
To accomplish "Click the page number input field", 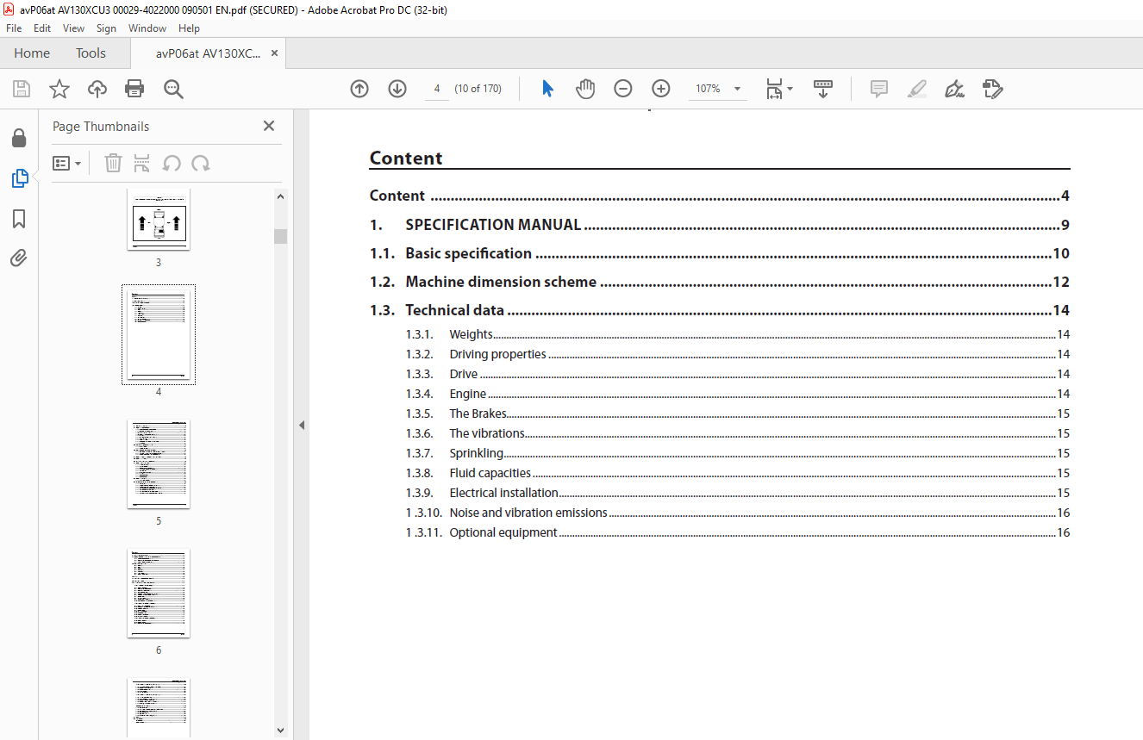I will [x=437, y=89].
